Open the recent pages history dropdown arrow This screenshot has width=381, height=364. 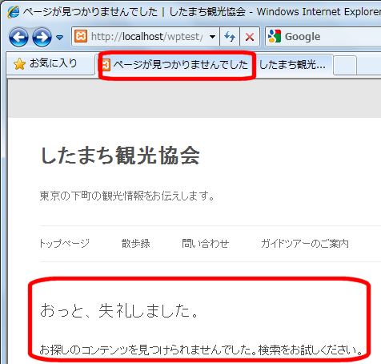[x=60, y=37]
